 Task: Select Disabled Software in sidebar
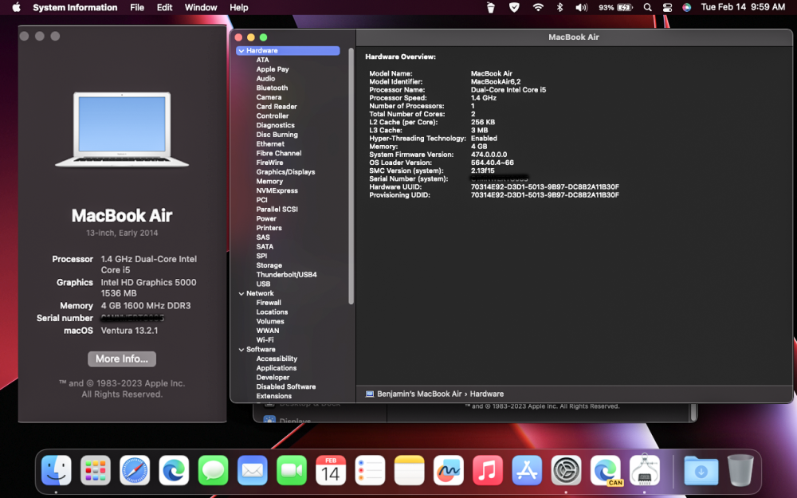285,386
